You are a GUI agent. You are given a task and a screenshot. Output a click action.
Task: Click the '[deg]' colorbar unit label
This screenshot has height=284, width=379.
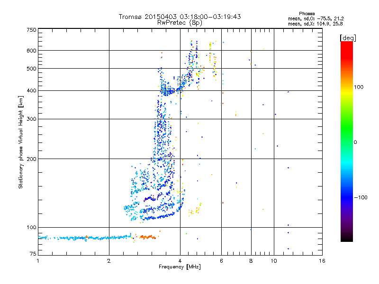(348, 38)
